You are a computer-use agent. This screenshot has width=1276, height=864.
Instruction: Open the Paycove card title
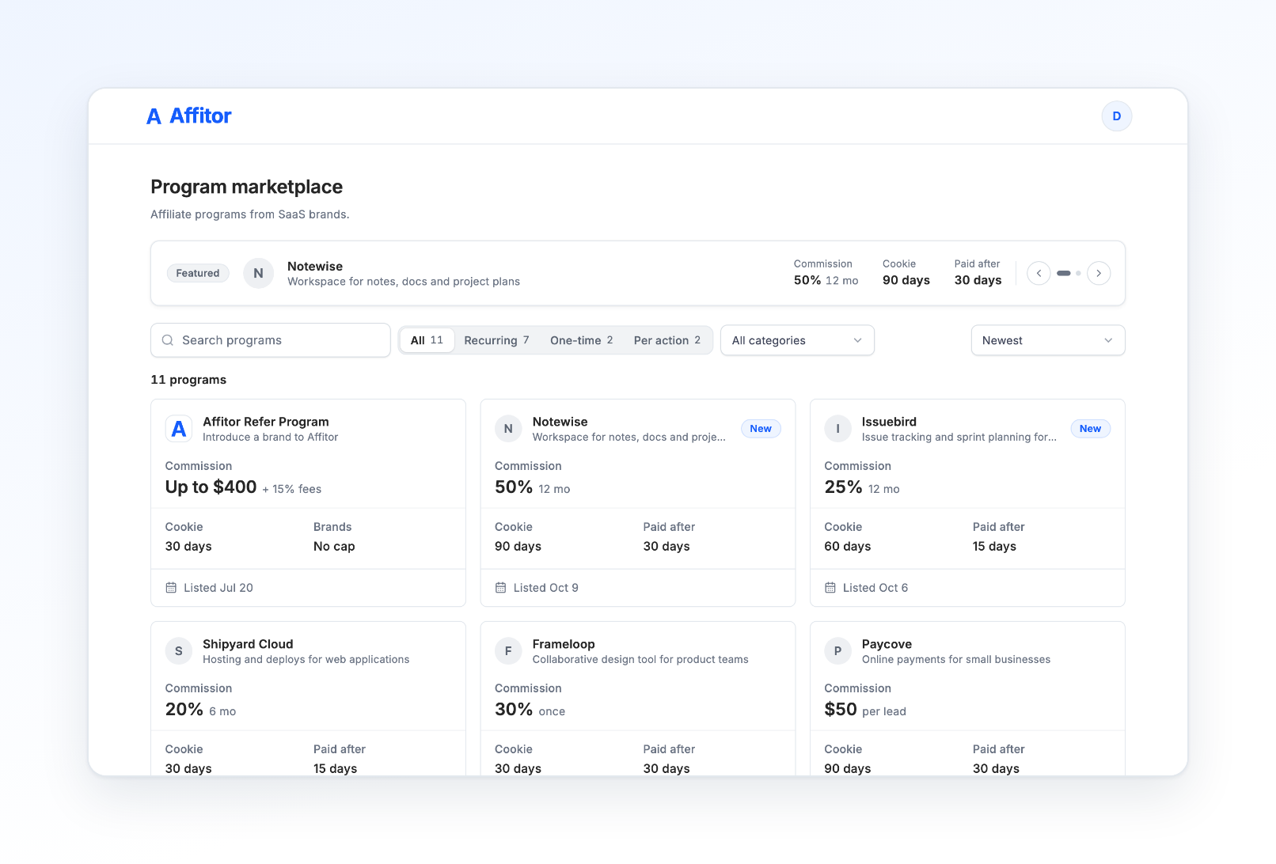tap(887, 644)
